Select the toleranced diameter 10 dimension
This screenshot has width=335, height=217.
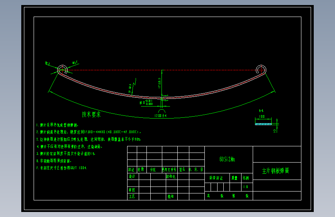click(x=146, y=103)
